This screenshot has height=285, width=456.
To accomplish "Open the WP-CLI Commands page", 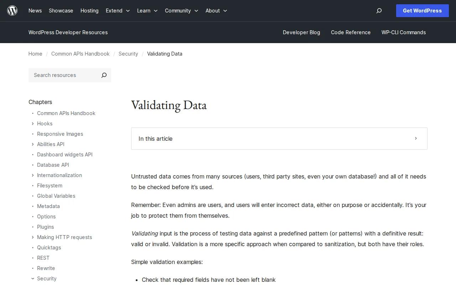I will (403, 32).
